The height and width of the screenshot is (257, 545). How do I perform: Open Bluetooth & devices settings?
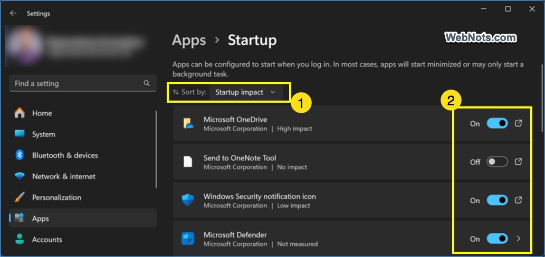pyautogui.click(x=83, y=155)
